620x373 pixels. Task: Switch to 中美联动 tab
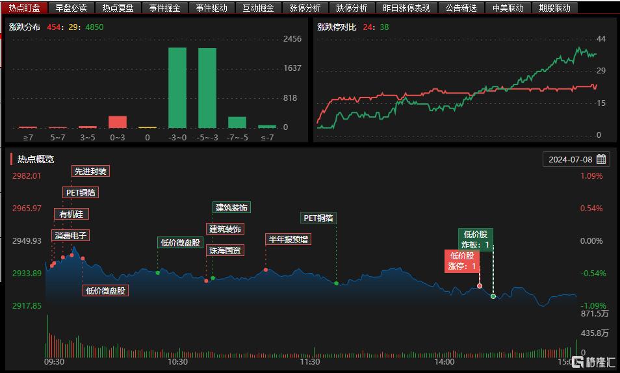point(508,8)
